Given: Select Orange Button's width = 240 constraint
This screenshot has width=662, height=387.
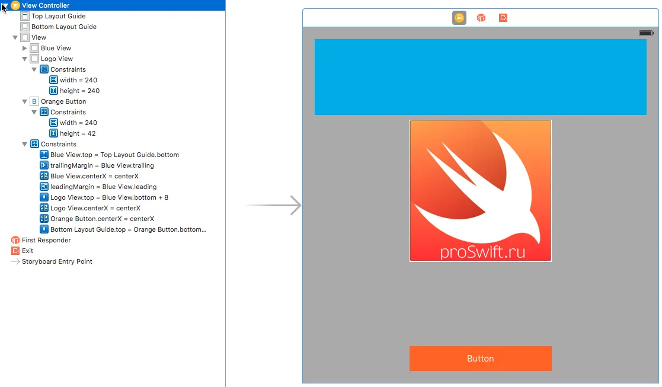Looking at the screenshot, I should [x=78, y=123].
